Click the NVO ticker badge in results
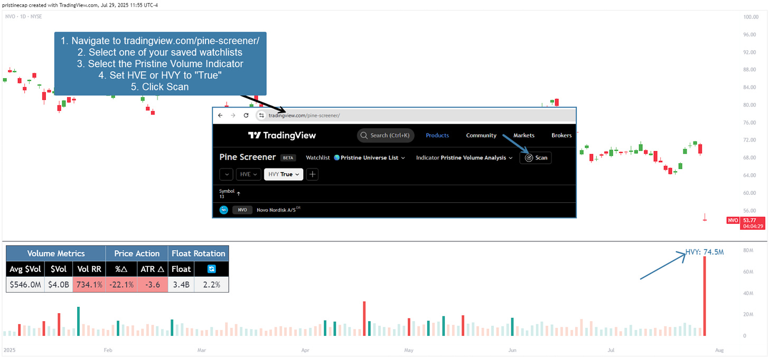769x357 pixels. pyautogui.click(x=242, y=210)
